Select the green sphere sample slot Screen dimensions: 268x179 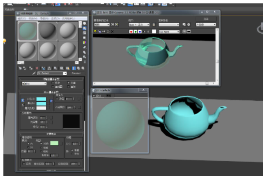28,31
